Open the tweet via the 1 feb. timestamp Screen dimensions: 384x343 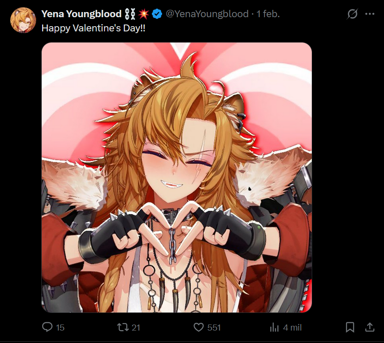268,14
